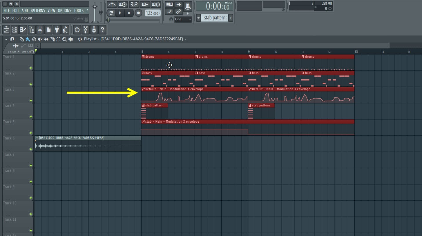The width and height of the screenshot is (422, 236).
Task: Mute Track 1 using its green light
Action: pos(31,68)
